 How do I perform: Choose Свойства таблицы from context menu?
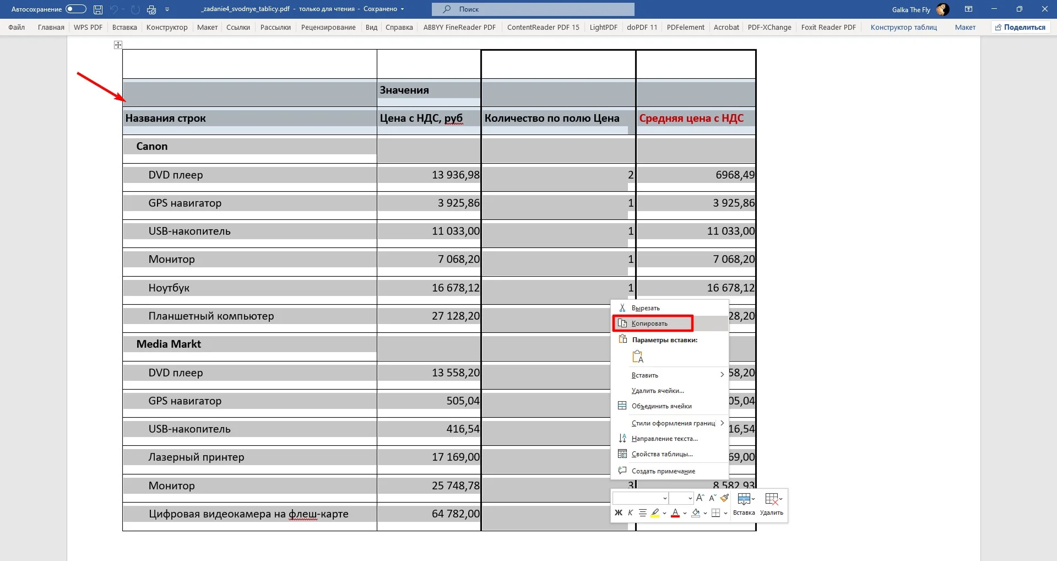(662, 454)
